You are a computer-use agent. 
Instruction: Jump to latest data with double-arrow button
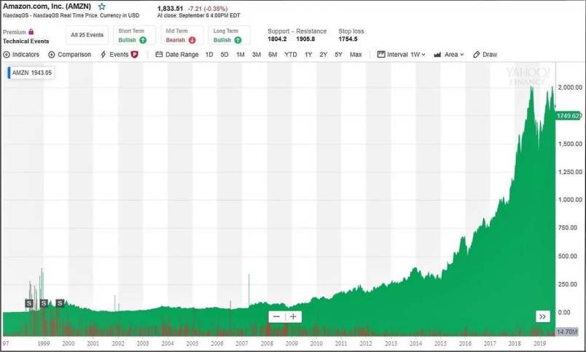click(x=543, y=316)
